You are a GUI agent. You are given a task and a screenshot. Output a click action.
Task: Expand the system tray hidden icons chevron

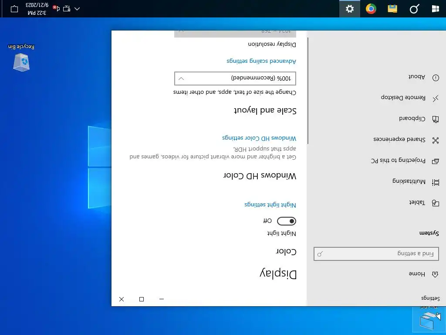point(77,9)
